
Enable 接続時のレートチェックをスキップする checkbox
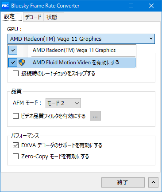[x=15, y=73]
